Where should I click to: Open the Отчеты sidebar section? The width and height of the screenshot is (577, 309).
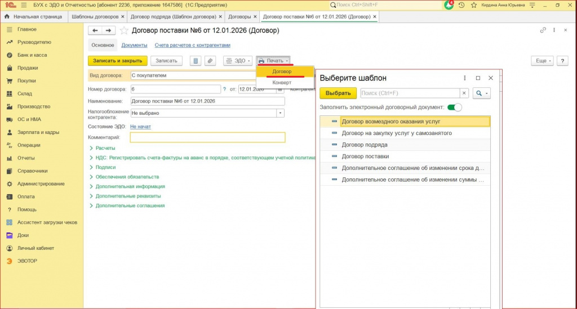click(x=26, y=158)
